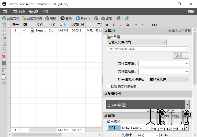Open the 文件名后缀 dropdown
Image resolution: width=197 pixels, height=137 pixels.
(164, 71)
